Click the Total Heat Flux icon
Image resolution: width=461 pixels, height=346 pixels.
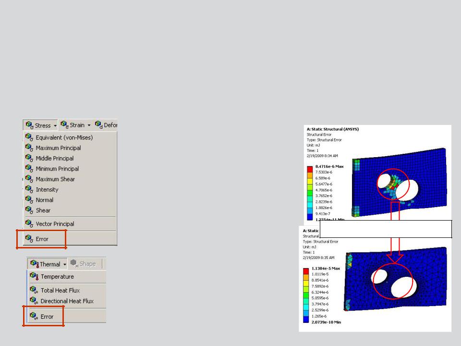click(x=34, y=290)
